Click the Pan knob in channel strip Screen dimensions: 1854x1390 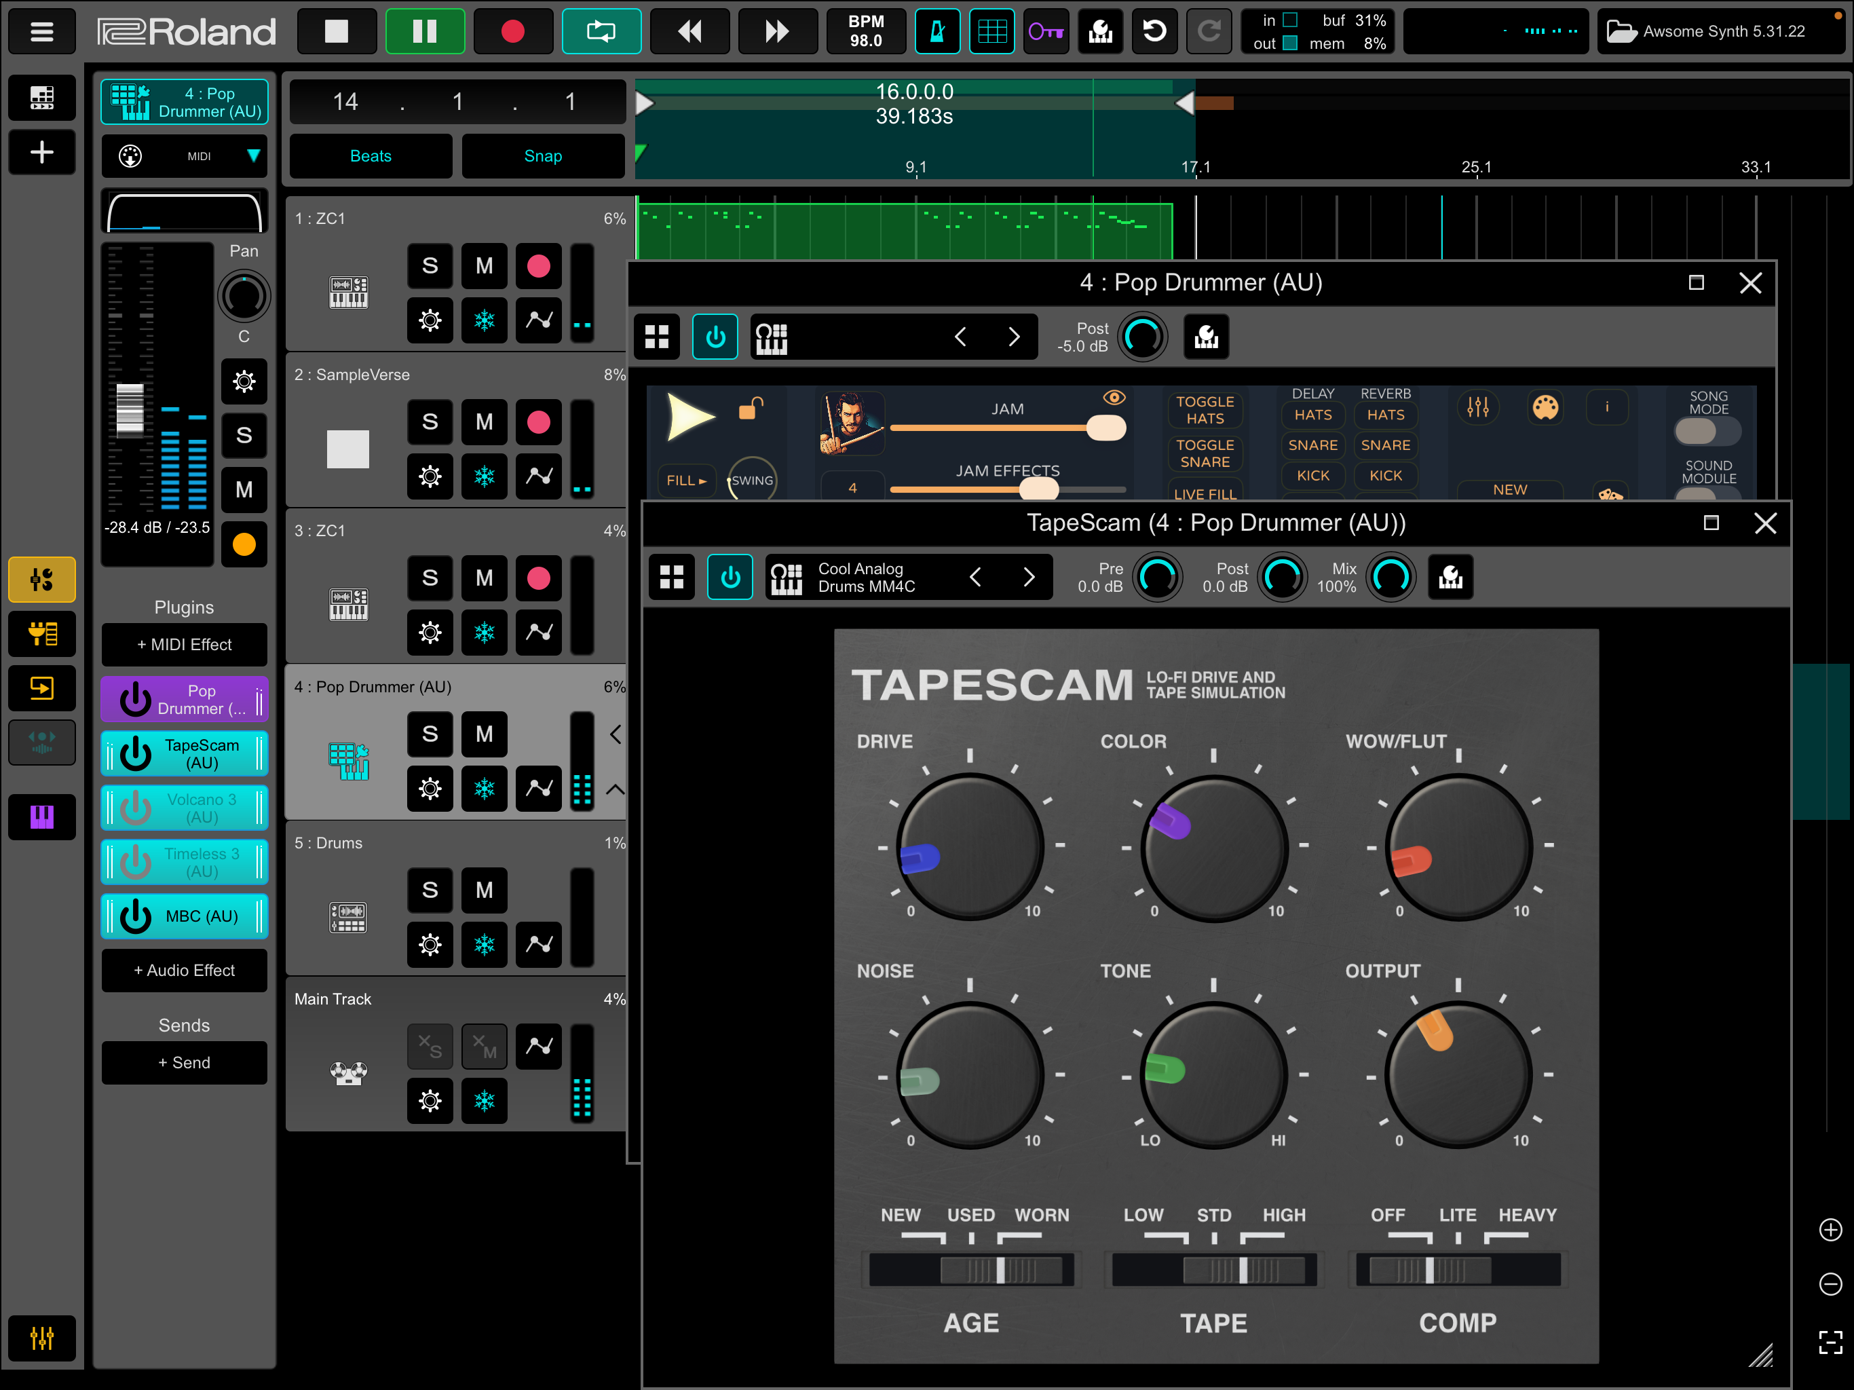click(244, 296)
